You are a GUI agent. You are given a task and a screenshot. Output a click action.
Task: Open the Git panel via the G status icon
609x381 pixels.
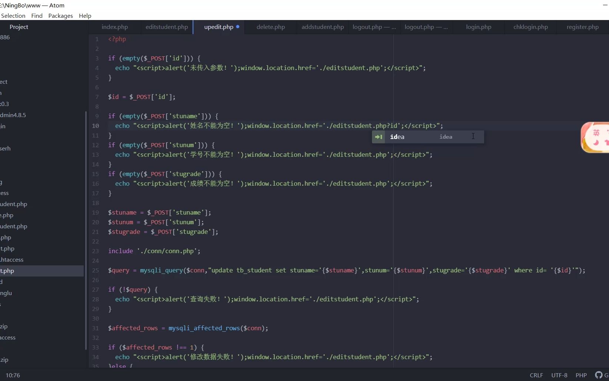(x=606, y=375)
